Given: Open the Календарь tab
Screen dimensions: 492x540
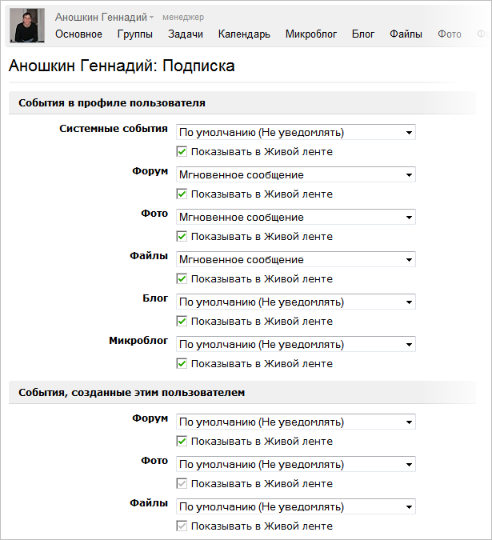Looking at the screenshot, I should (x=244, y=34).
